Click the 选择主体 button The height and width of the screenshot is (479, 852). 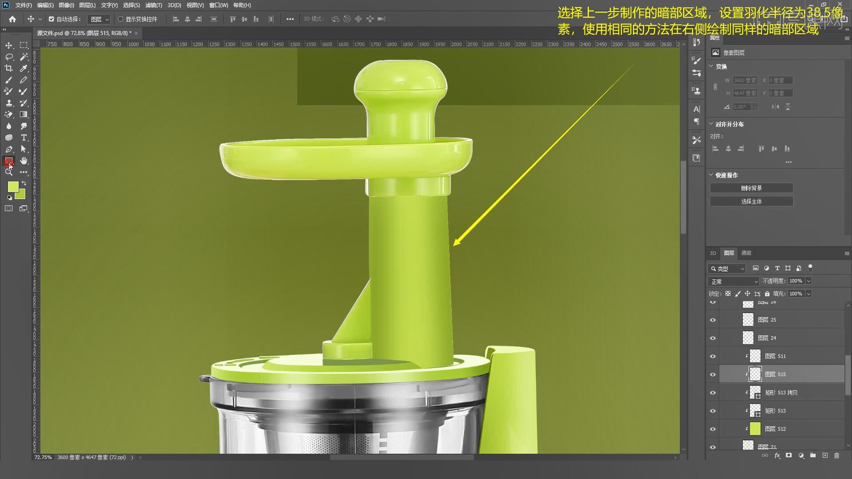point(751,201)
